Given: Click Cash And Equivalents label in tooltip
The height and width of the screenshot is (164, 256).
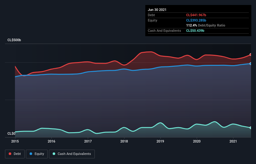Looking at the screenshot, I should 164,31.
